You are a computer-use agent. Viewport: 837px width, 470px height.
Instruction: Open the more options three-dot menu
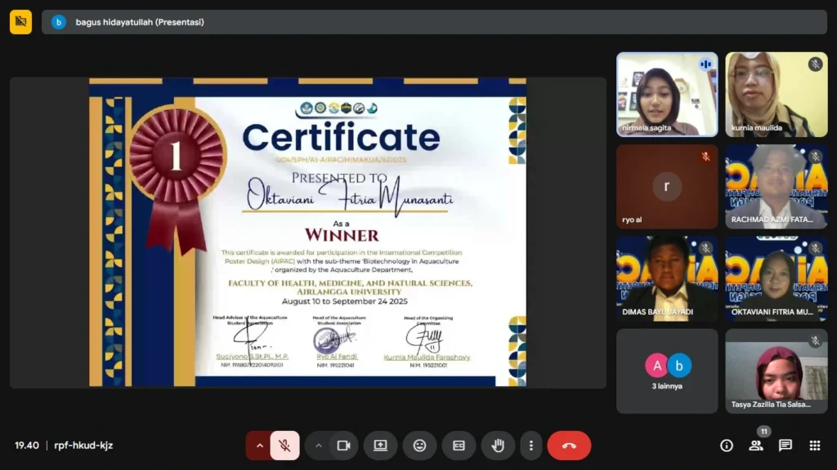coord(531,446)
